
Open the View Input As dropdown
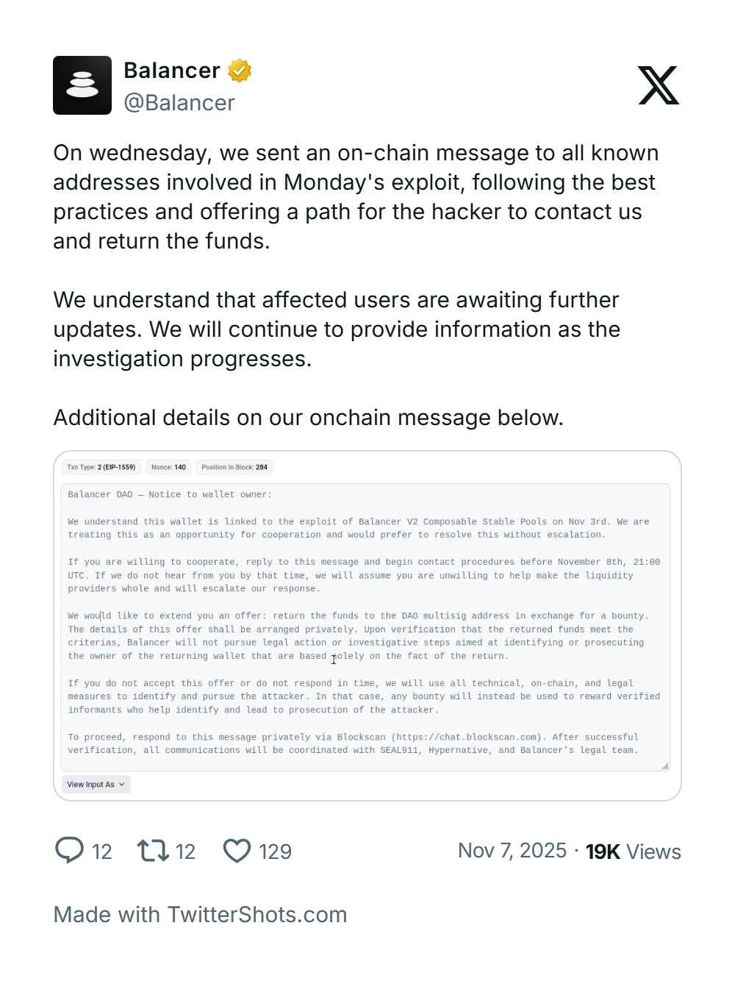pyautogui.click(x=96, y=784)
